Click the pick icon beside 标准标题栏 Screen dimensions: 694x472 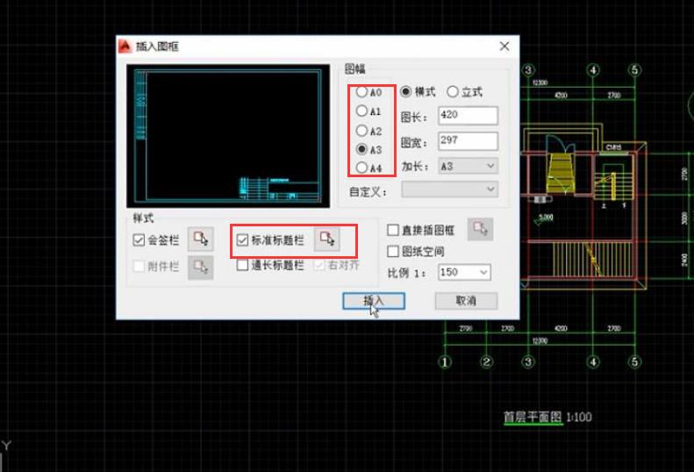[x=327, y=240]
